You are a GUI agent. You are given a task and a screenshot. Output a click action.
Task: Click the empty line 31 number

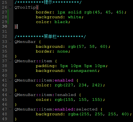pos(5,31)
